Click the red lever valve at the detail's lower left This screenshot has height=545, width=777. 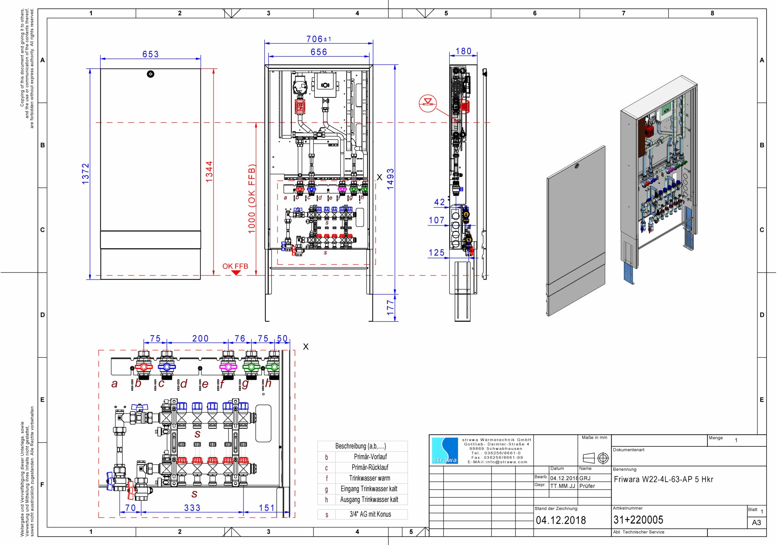click(131, 491)
